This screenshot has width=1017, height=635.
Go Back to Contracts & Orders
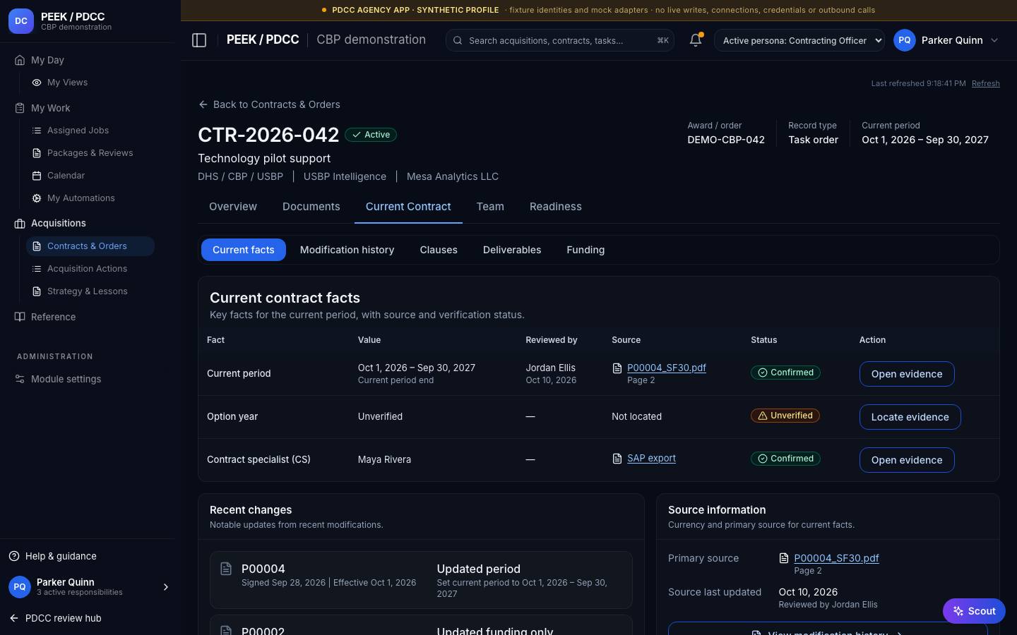coord(269,104)
